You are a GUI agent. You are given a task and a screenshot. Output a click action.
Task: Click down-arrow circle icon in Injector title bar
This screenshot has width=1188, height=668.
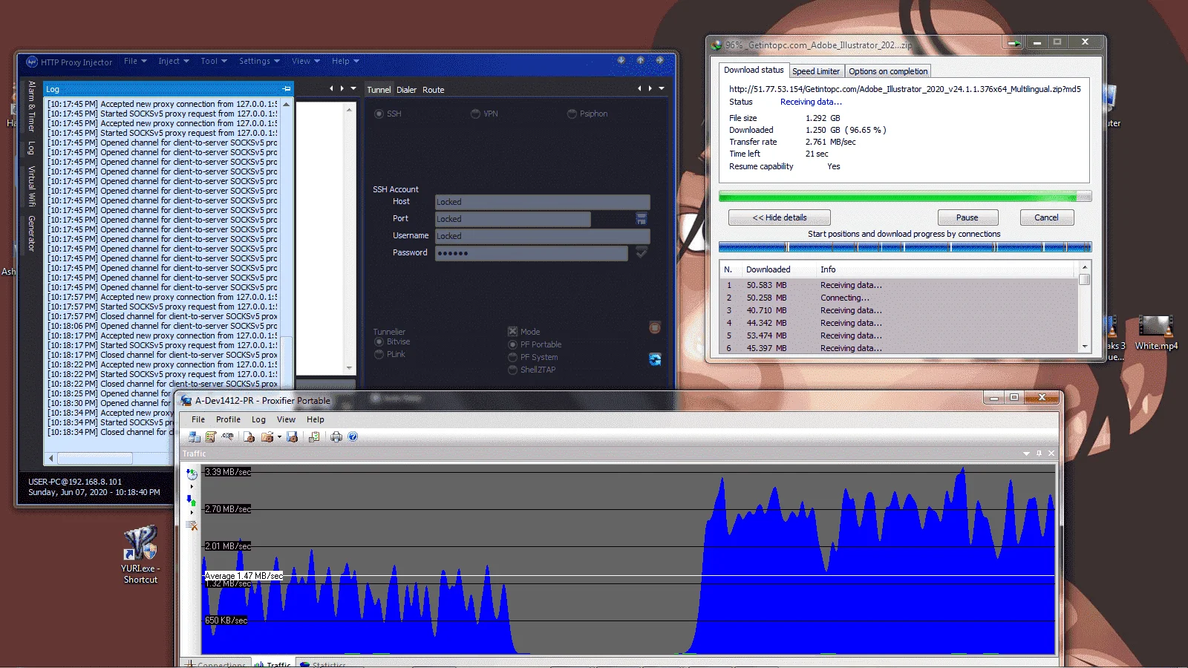[621, 60]
